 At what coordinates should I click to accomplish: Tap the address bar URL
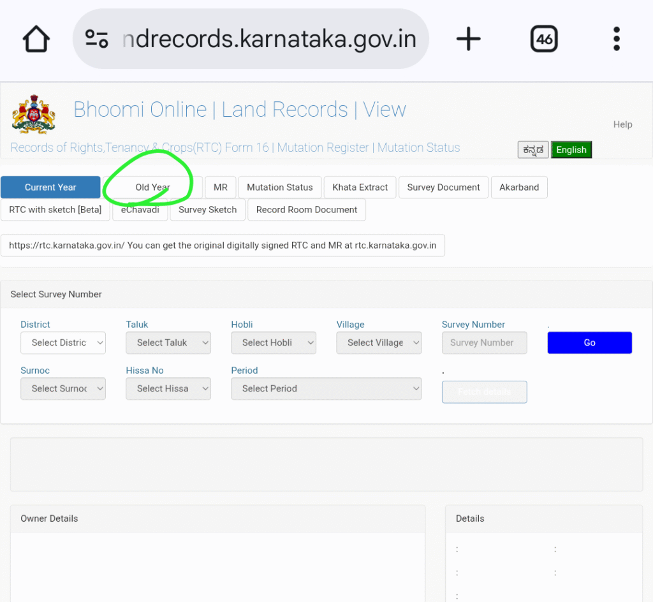(268, 40)
